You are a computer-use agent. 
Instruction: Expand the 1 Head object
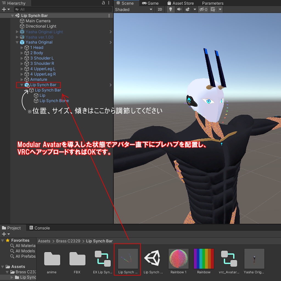[22, 48]
